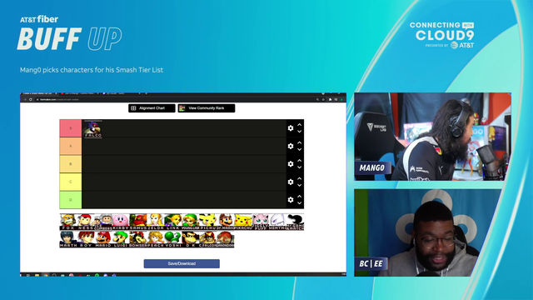Choose the Peach character icon
Image resolution: width=533 pixels, height=300 pixels.
click(156, 239)
